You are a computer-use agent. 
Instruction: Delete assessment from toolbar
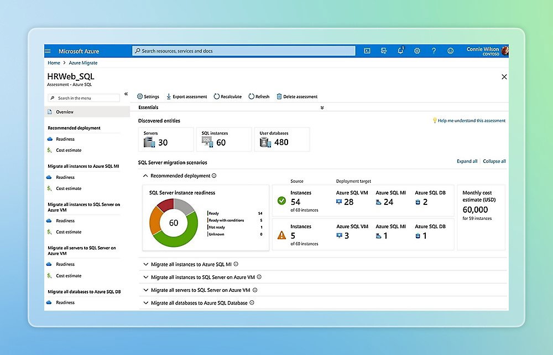pyautogui.click(x=297, y=96)
